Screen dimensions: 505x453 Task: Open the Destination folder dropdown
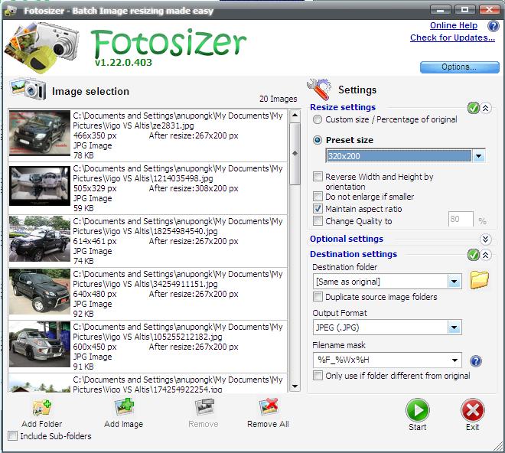point(454,282)
